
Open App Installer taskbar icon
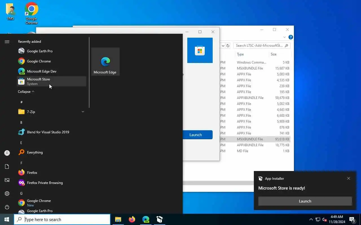160,219
